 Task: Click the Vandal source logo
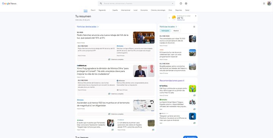pos(164,86)
